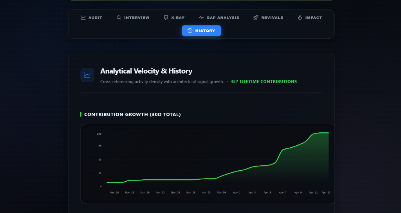Click the Gap Analysis pulse icon

point(201,18)
